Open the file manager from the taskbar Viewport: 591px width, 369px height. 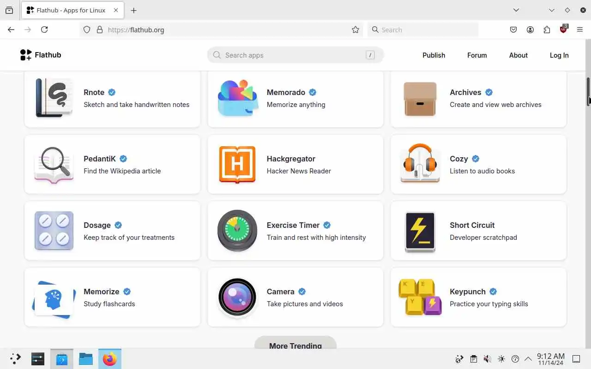pos(86,359)
